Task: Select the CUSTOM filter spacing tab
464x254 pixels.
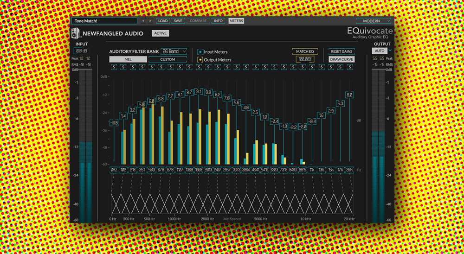Action: 168,59
